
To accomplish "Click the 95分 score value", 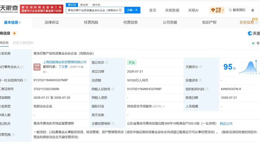I will [x=229, y=67].
